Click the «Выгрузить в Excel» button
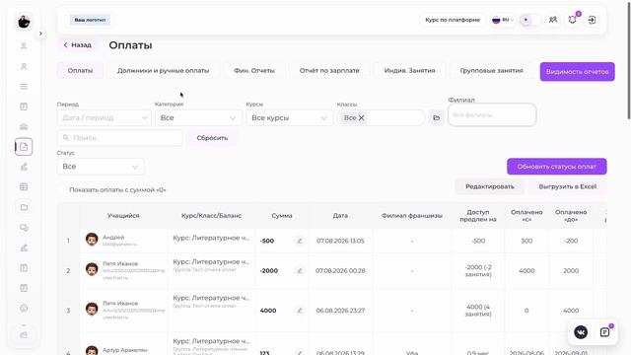This screenshot has height=355, width=631. (x=568, y=186)
